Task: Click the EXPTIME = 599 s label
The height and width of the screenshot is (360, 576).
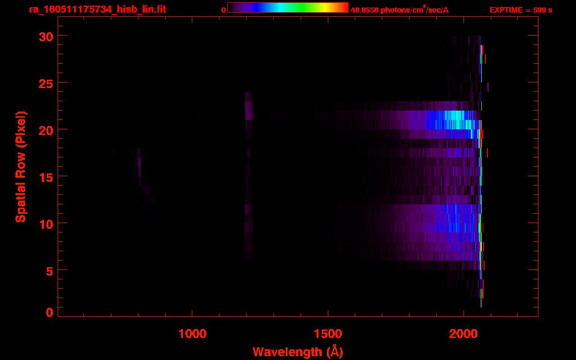Action: (521, 10)
